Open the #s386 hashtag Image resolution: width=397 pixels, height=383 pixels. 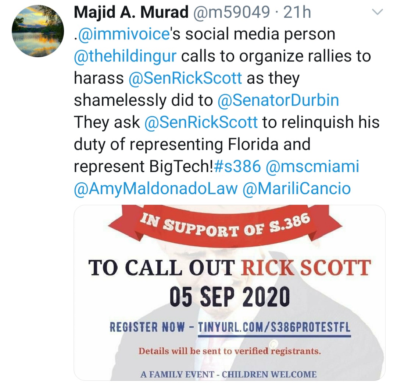click(x=237, y=166)
